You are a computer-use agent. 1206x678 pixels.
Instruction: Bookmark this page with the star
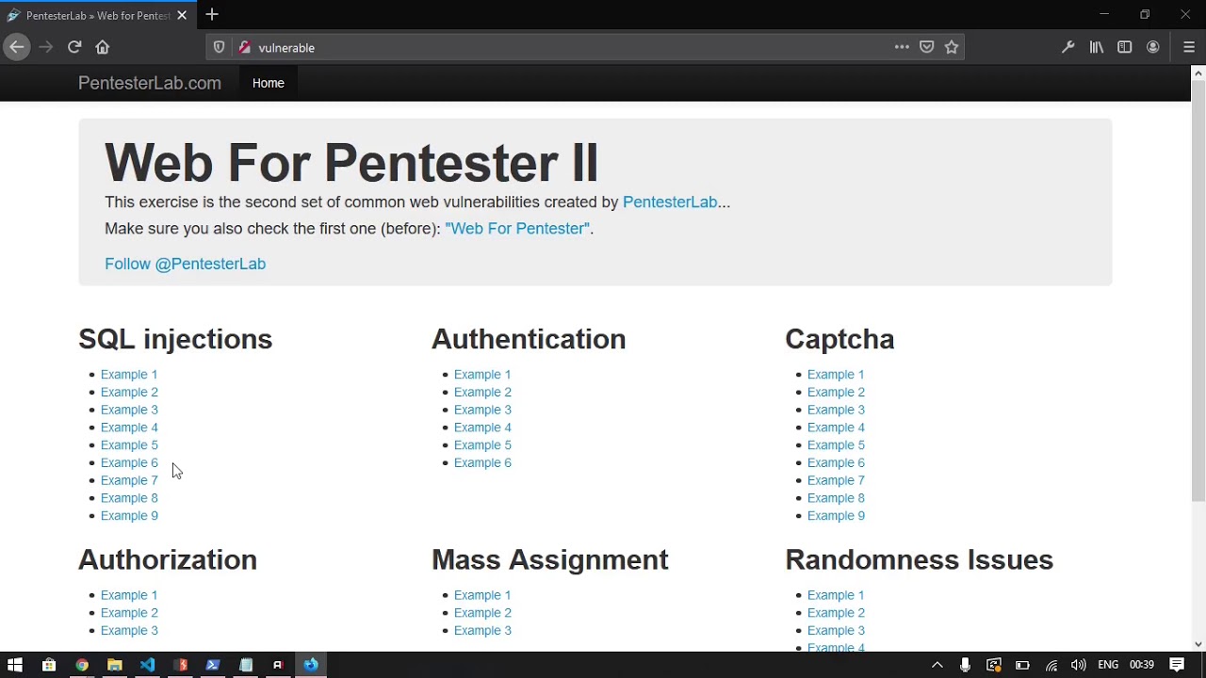click(x=952, y=47)
